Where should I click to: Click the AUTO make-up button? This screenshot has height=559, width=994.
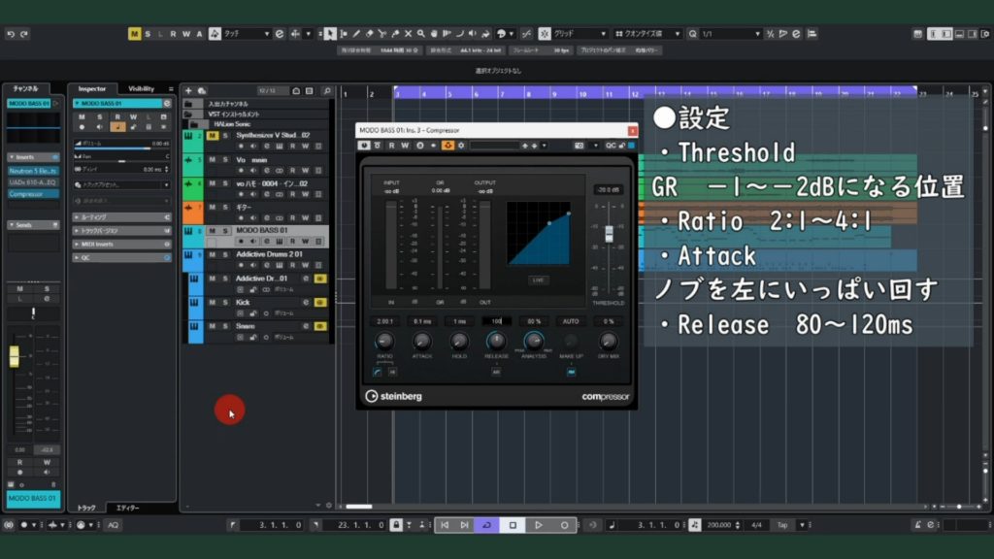pyautogui.click(x=571, y=320)
